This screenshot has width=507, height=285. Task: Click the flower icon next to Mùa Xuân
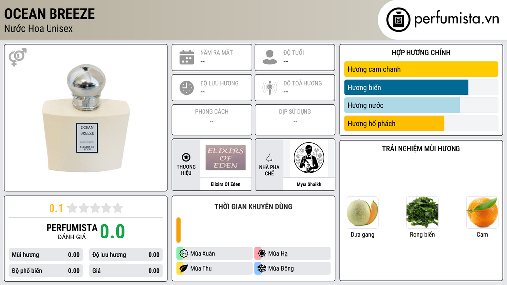(183, 253)
